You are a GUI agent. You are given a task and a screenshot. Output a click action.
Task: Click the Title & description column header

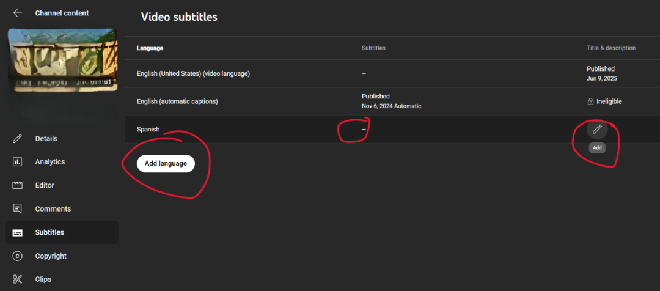coord(610,48)
